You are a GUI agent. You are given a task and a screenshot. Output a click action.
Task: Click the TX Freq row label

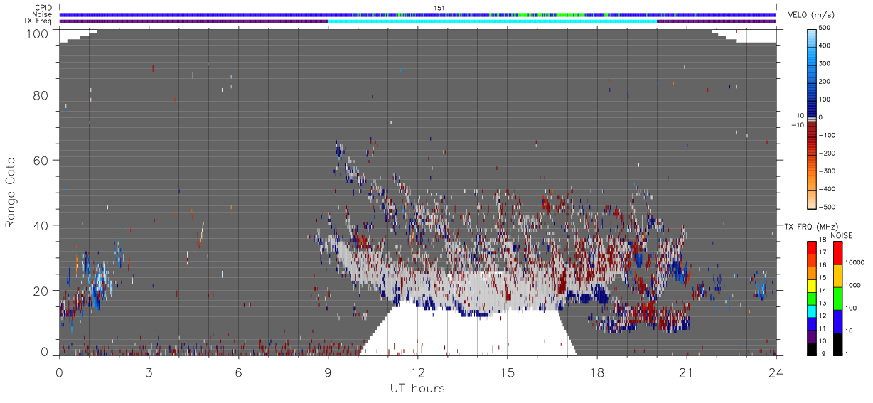(38, 21)
